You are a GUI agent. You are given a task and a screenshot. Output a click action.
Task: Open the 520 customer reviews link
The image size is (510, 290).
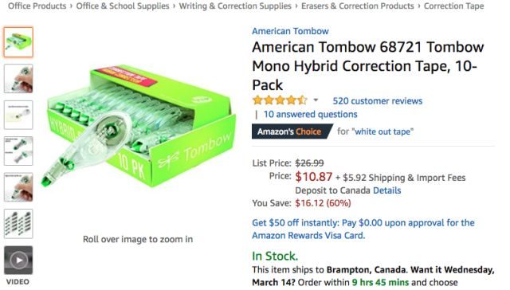(x=377, y=101)
